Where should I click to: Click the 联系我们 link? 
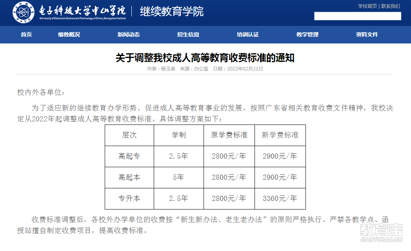[x=391, y=6]
